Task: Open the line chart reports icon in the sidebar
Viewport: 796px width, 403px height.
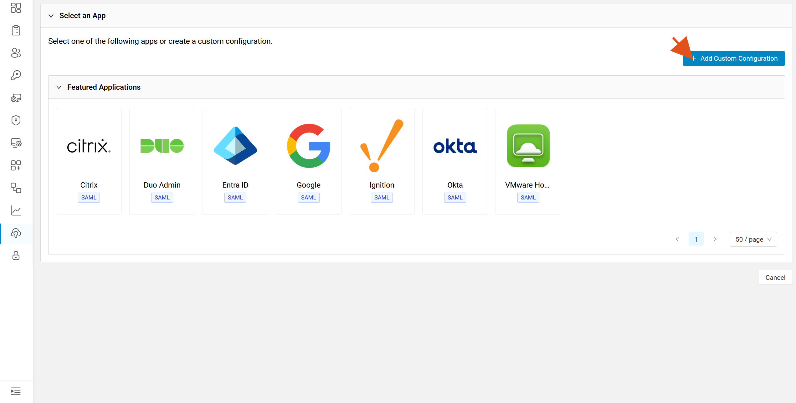Action: pyautogui.click(x=16, y=210)
